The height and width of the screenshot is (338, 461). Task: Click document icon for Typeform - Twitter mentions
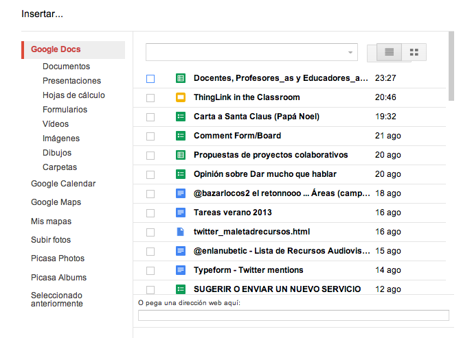pyautogui.click(x=181, y=270)
